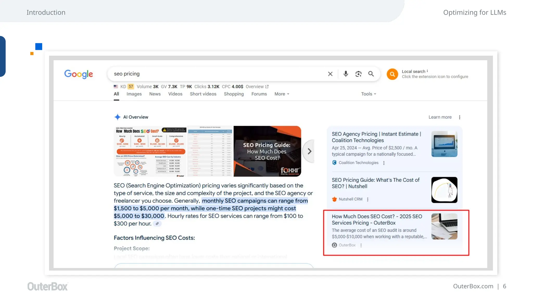The height and width of the screenshot is (300, 533).
Task: Expand the More search filters dropdown
Action: click(x=282, y=94)
